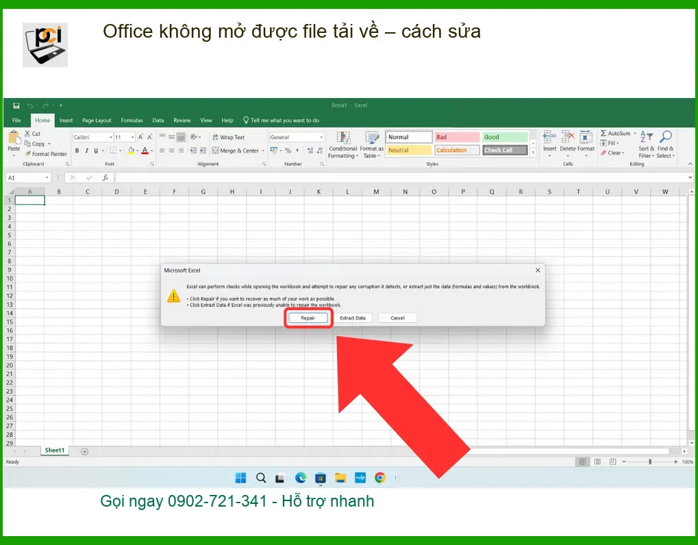This screenshot has width=698, height=545.
Task: Apply the Check Cell style
Action: [x=505, y=150]
